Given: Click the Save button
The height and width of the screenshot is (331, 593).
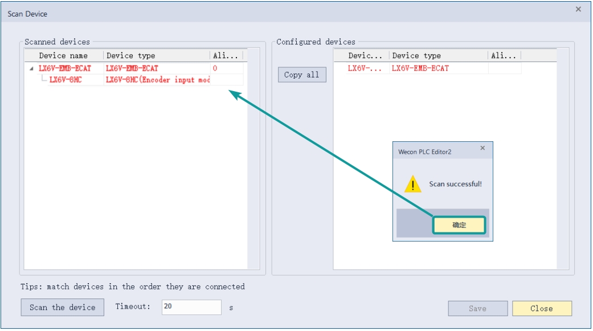Looking at the screenshot, I should (477, 308).
